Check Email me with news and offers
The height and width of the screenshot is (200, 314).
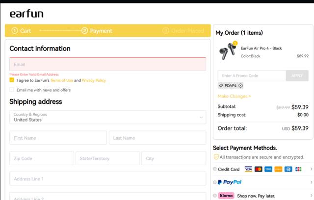[12, 90]
